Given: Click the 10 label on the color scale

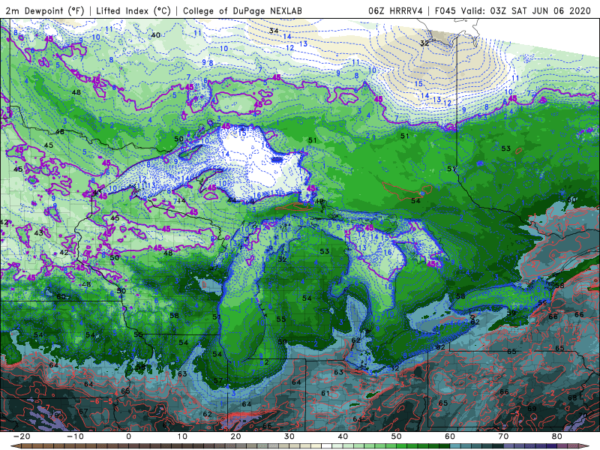Looking at the screenshot, I should point(182,436).
